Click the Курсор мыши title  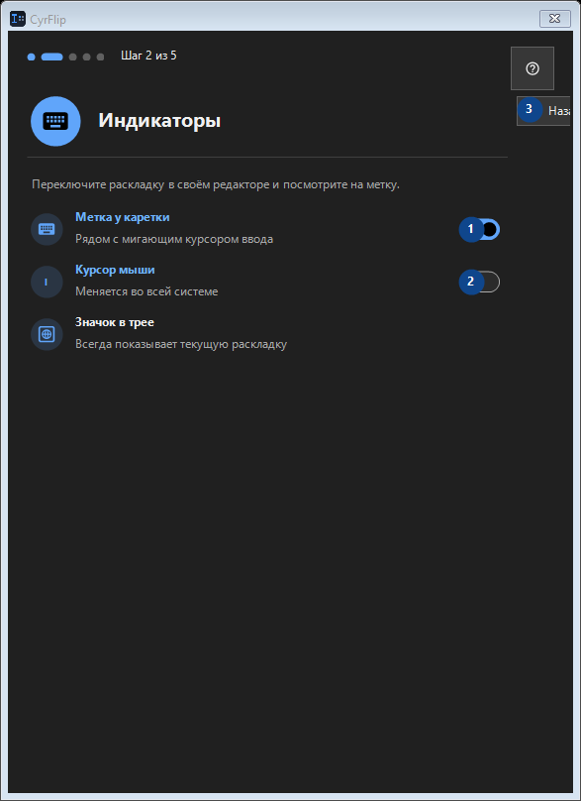pyautogui.click(x=115, y=270)
